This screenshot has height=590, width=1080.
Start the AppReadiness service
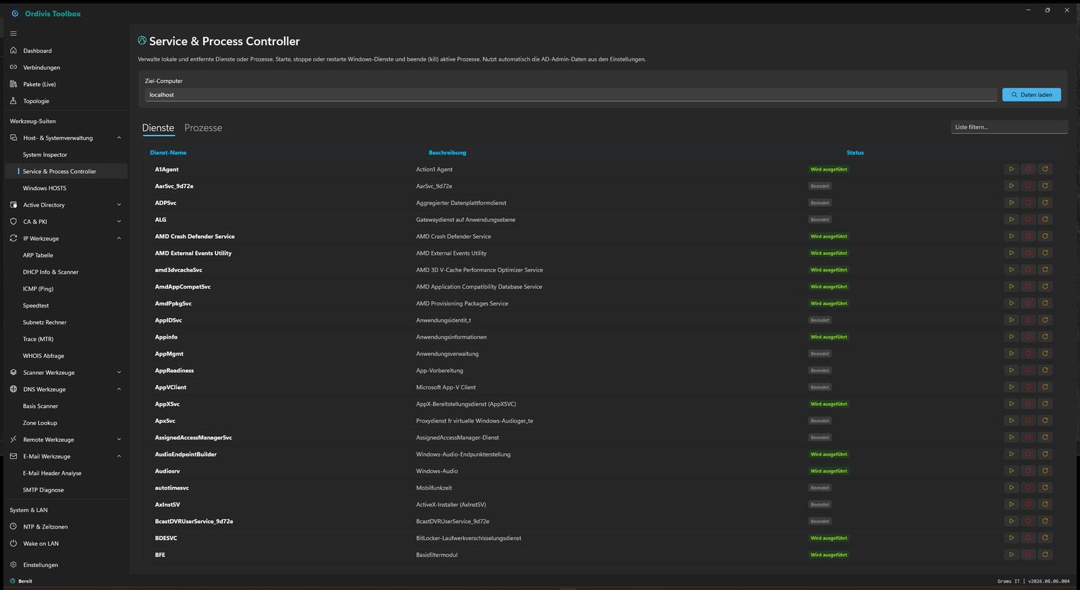click(x=1011, y=370)
